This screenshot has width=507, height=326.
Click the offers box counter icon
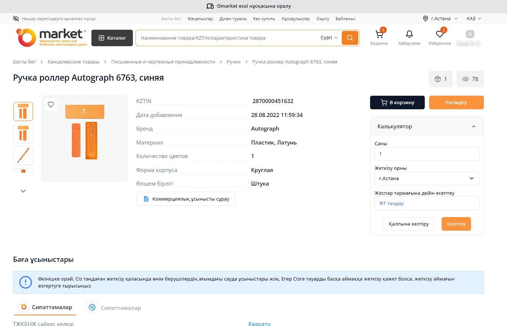tap(438, 79)
